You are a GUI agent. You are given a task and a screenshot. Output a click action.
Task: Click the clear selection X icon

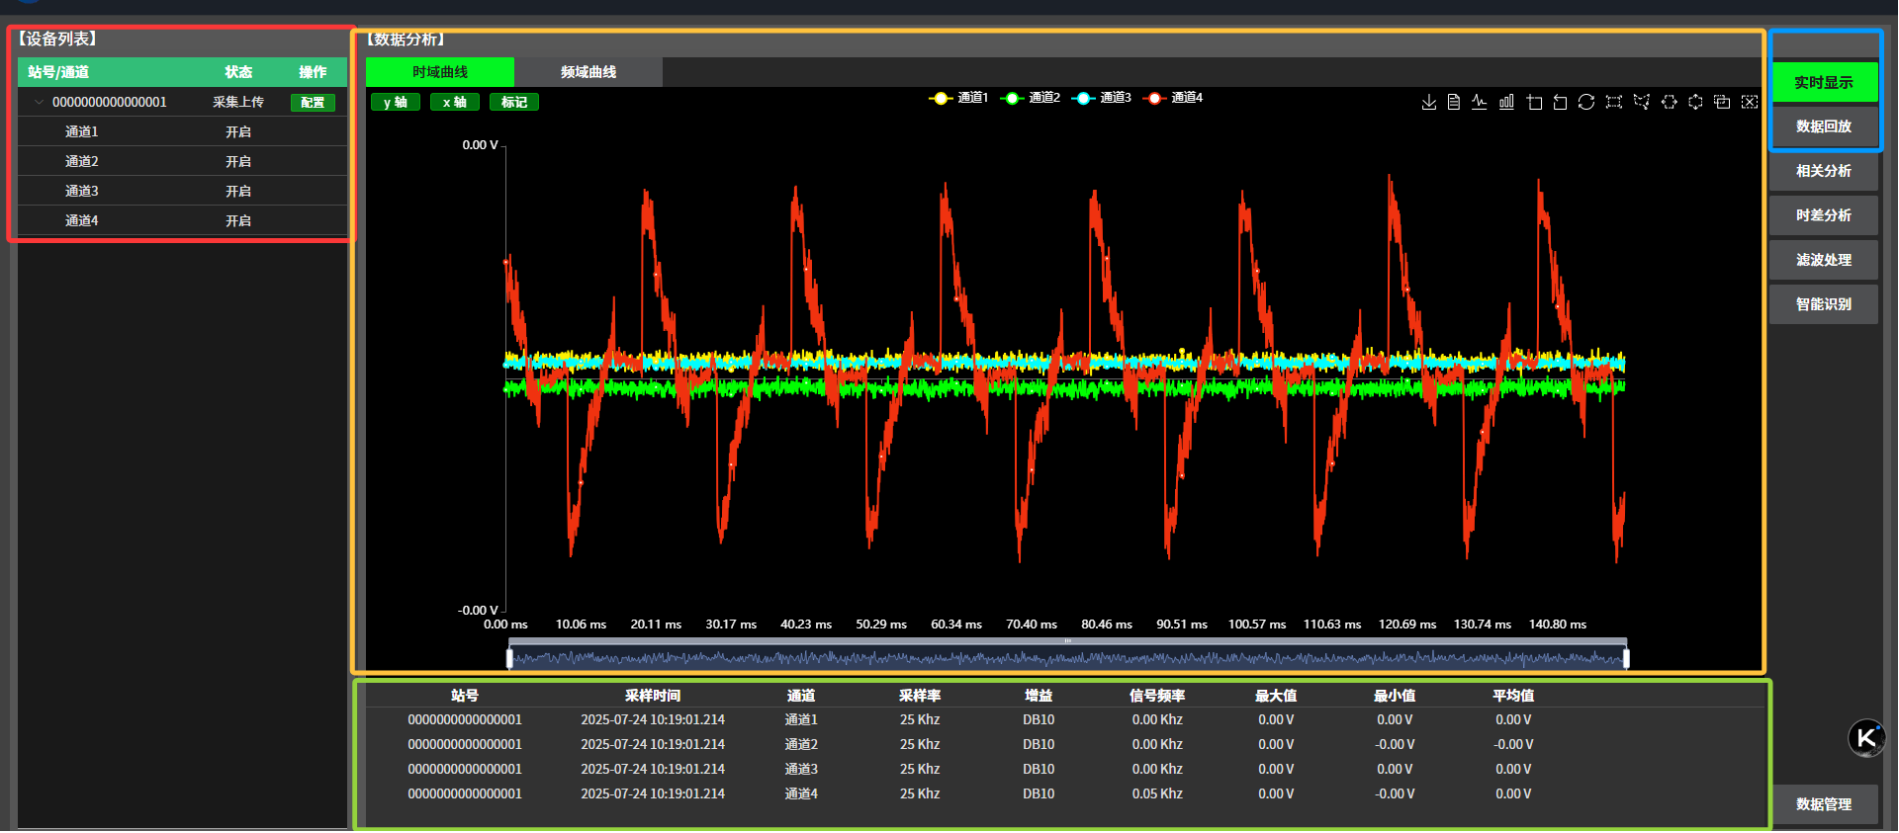(x=1750, y=102)
